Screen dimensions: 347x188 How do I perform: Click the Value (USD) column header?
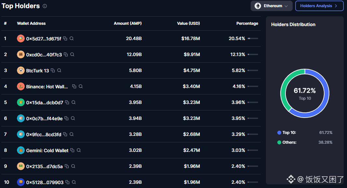[188, 23]
